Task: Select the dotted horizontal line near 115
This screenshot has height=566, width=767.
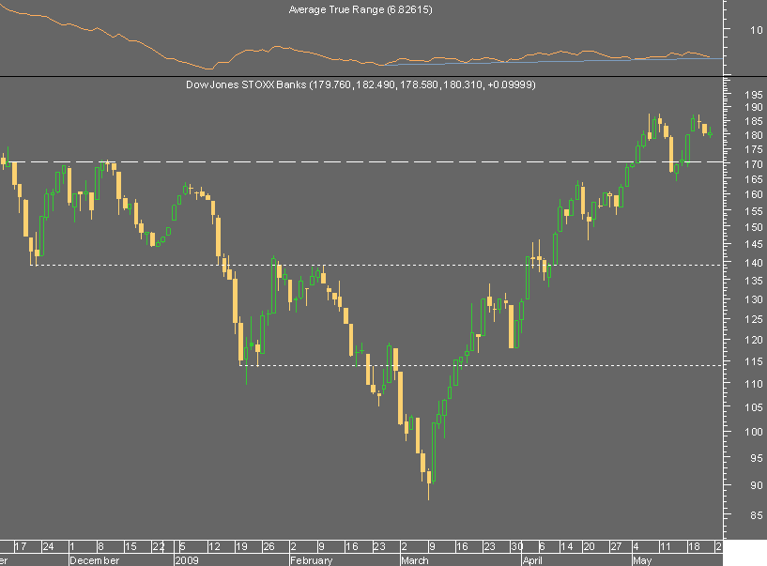Action: click(481, 365)
